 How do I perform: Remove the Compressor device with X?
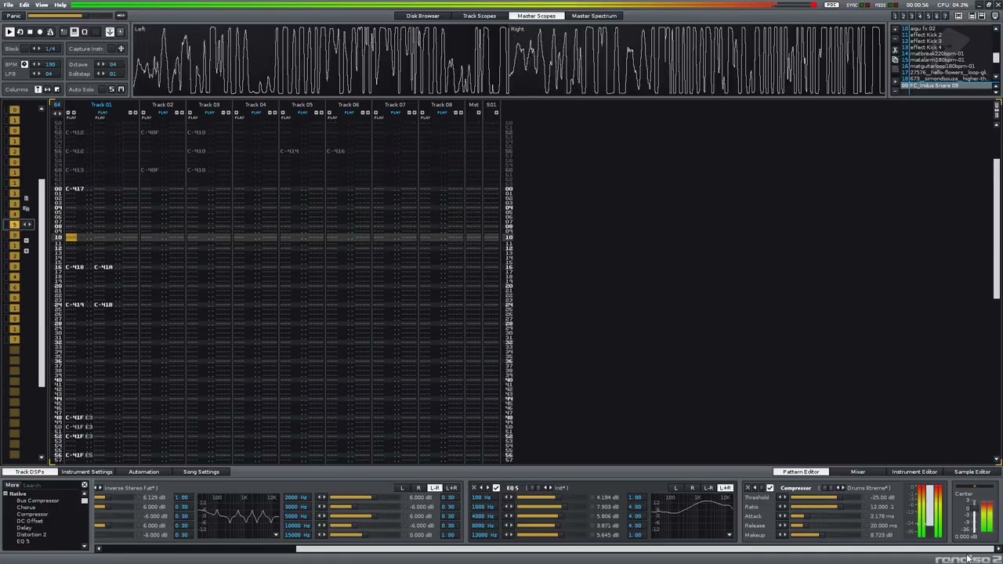pos(748,487)
